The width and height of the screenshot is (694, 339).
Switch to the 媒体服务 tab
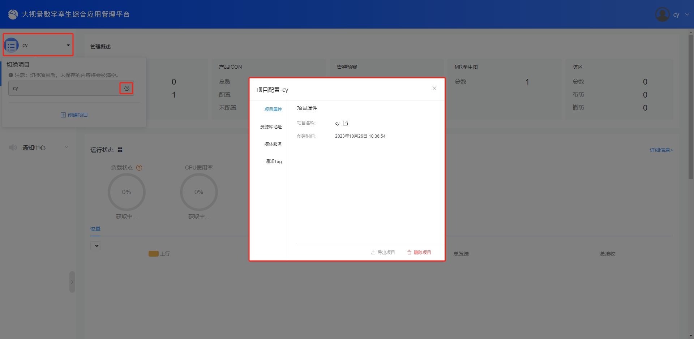coord(273,144)
